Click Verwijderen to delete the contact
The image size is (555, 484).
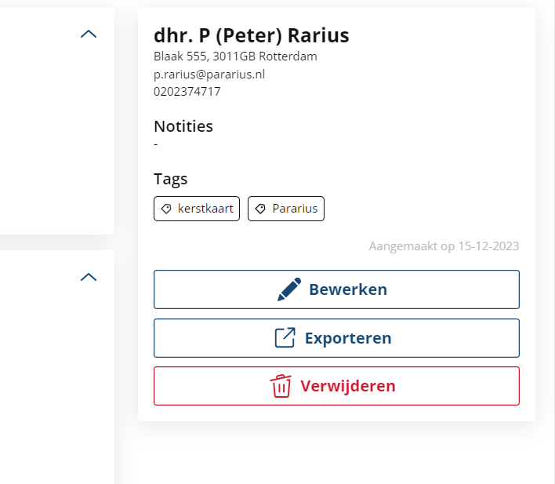[336, 386]
